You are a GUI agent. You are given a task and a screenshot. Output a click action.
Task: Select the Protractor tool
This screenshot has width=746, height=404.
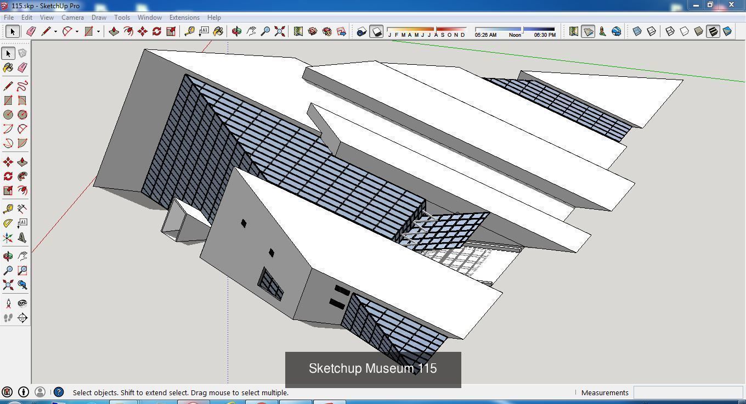tap(8, 223)
